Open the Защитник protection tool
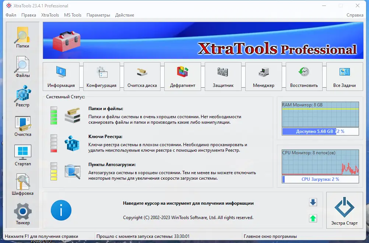This screenshot has width=369, height=243. tap(223, 77)
